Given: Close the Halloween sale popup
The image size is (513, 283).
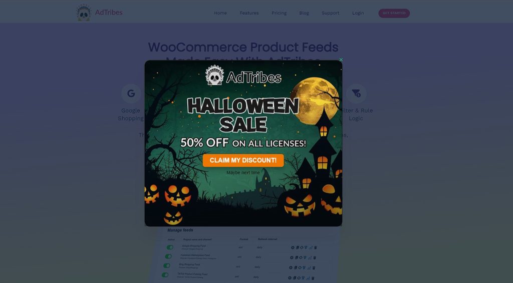Looking at the screenshot, I should (x=341, y=59).
